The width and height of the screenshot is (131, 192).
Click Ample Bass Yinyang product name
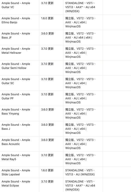point(16,111)
